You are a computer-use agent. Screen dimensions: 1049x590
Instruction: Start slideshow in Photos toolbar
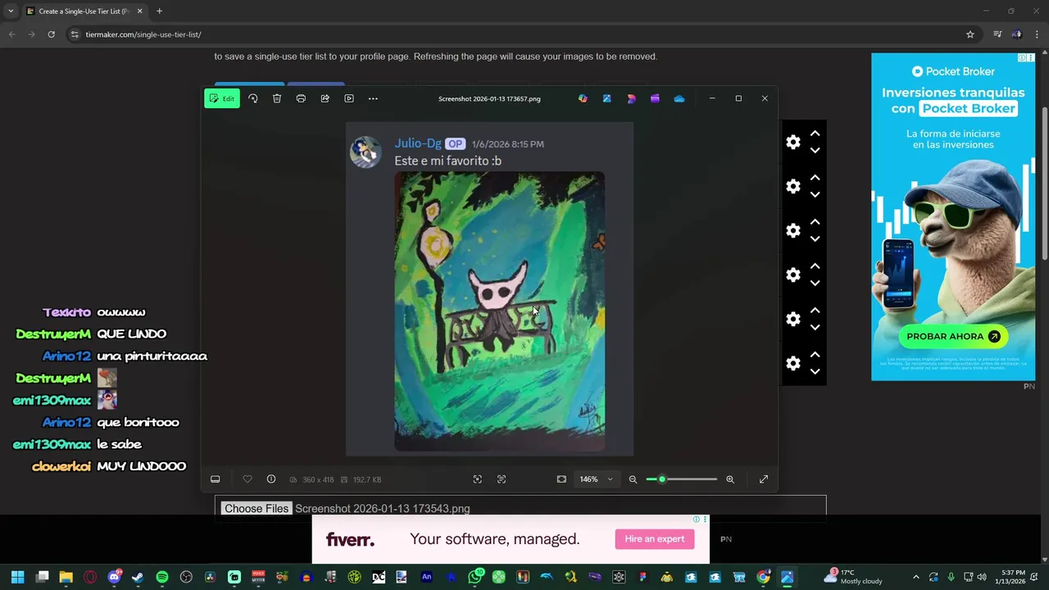pos(349,98)
